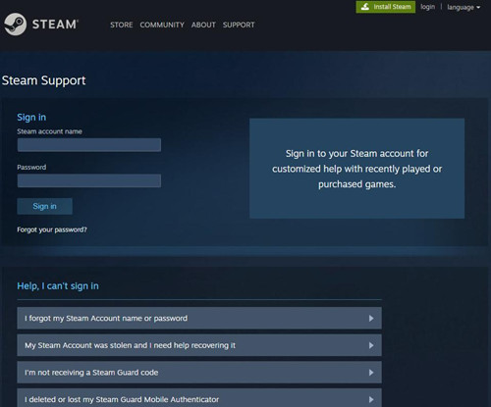Viewport: 491px width, 407px height.
Task: Click arrow on stolen account row
Action: [x=371, y=345]
